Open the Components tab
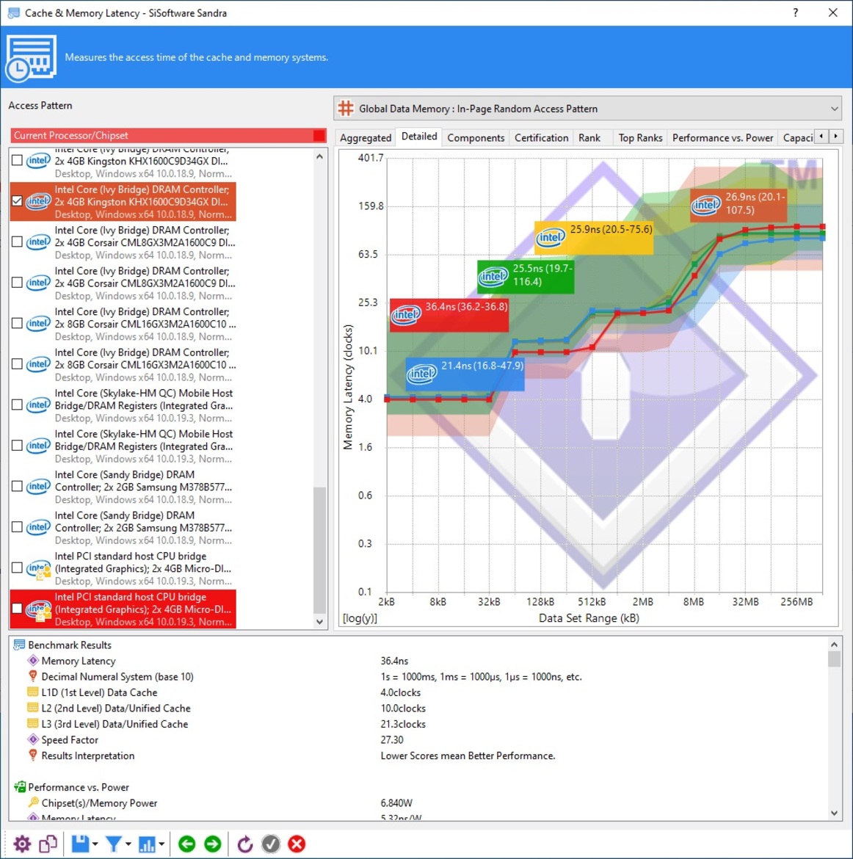 pos(476,137)
